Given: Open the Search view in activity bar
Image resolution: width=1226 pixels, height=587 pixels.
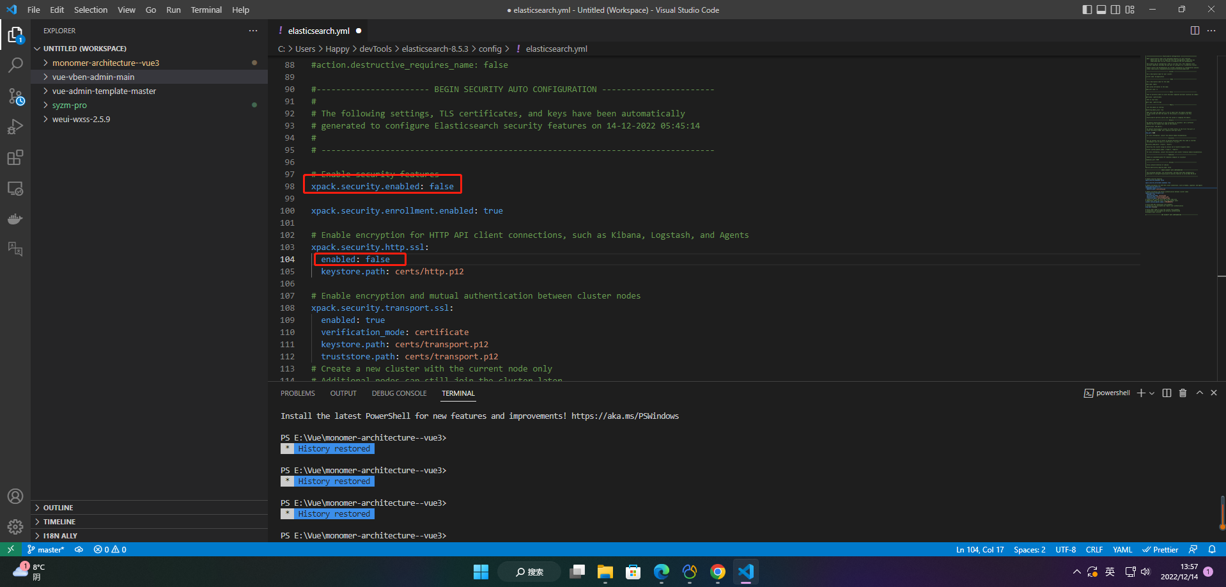Looking at the screenshot, I should click(15, 65).
